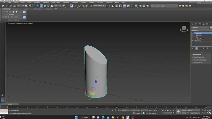Viewport: 212px width, 119px height.
Task: Choose Rectangular Selection Region tool
Action: tap(34, 6)
